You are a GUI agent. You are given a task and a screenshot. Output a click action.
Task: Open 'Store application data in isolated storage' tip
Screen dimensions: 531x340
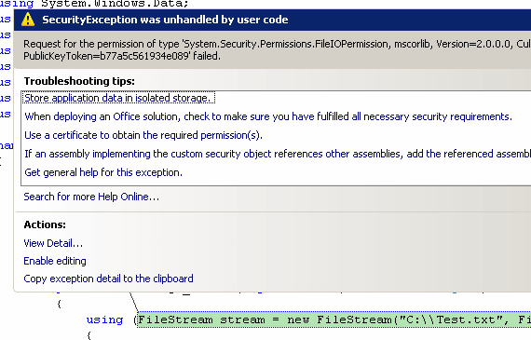(118, 98)
